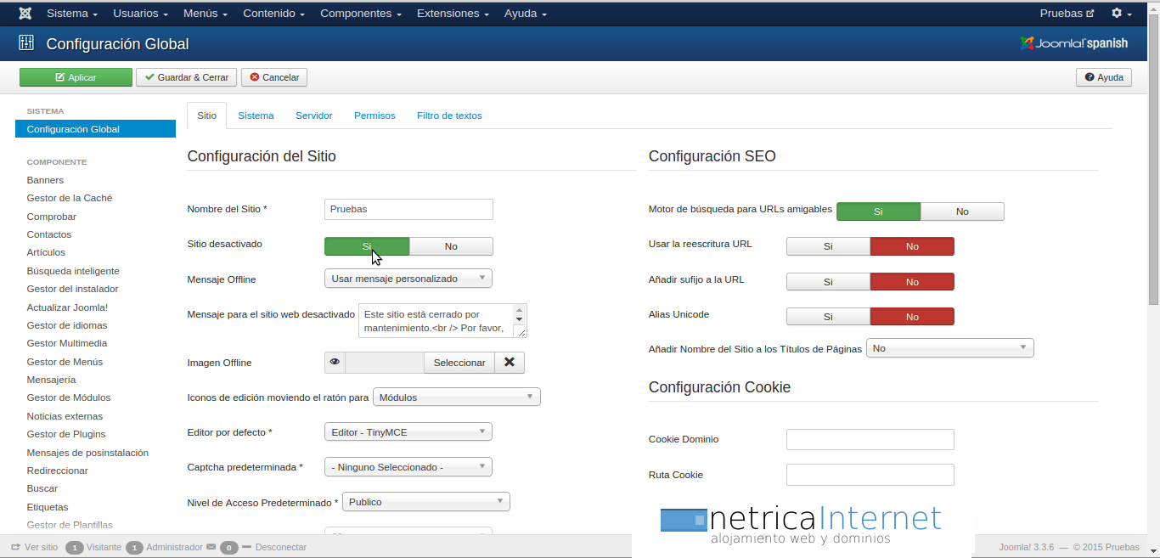Click the green Aplicar button

click(76, 77)
